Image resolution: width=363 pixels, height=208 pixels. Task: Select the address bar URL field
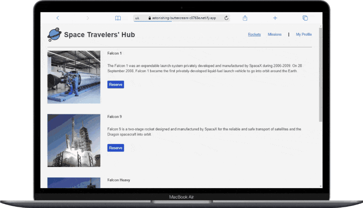click(x=181, y=18)
